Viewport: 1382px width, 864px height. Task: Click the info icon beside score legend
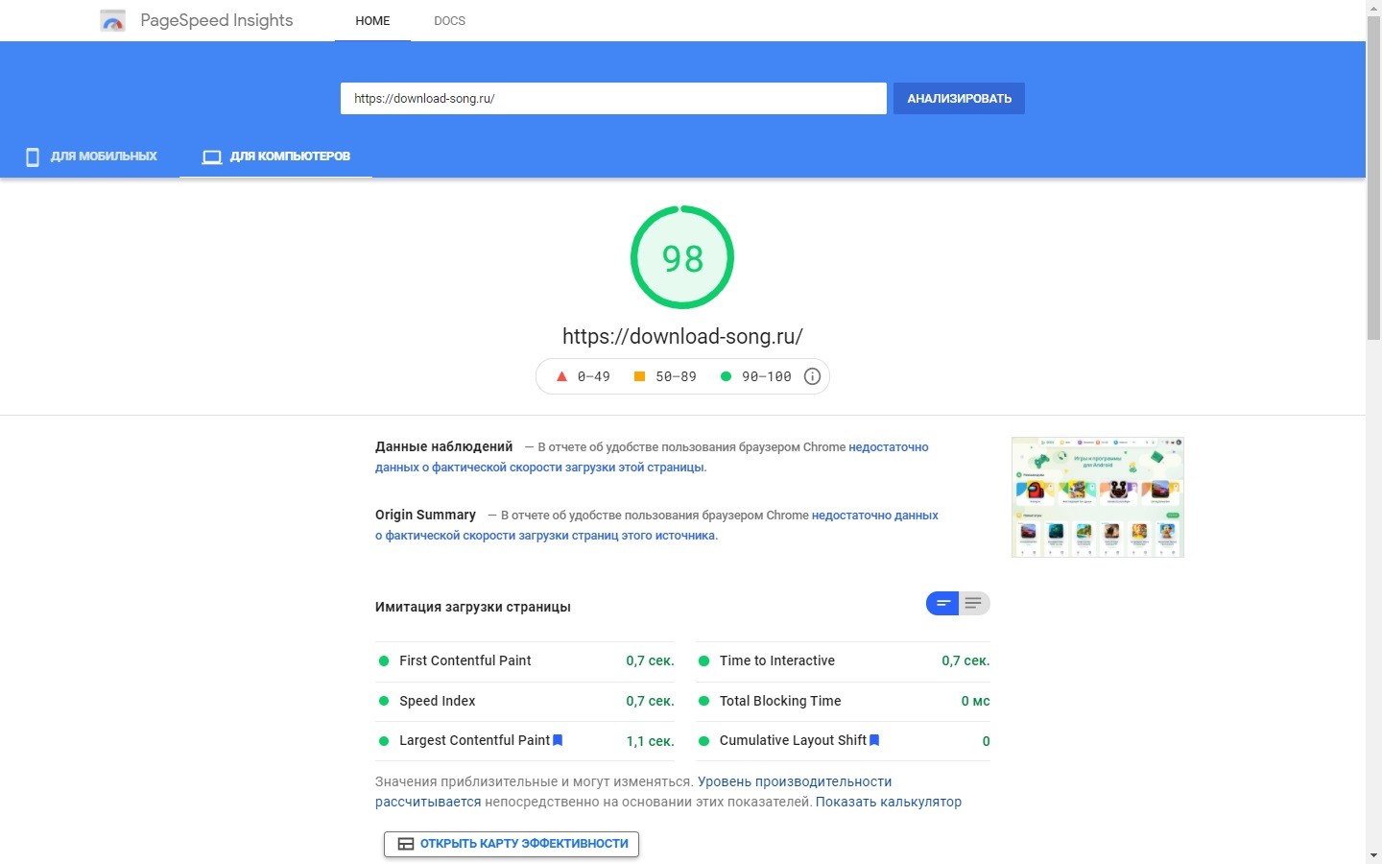[812, 376]
